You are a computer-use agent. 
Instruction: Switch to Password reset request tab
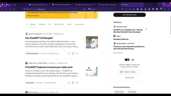coord(85,5)
